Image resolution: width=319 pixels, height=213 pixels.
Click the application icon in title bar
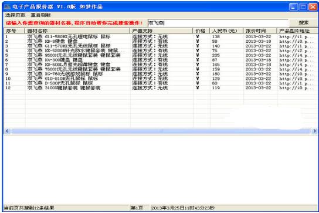coord(7,6)
